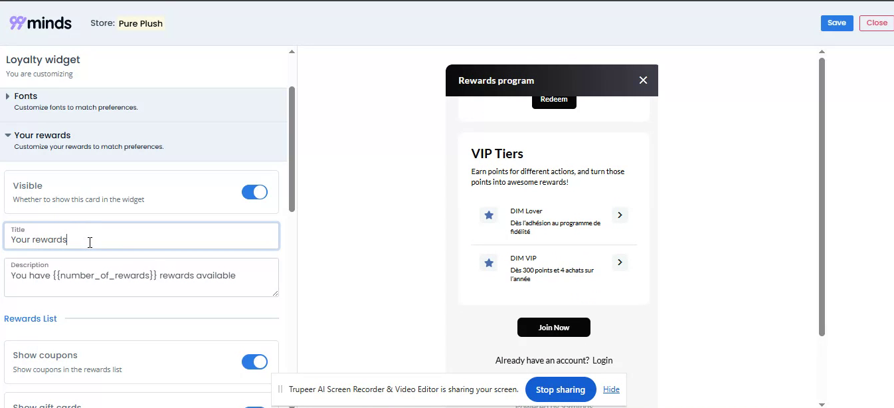Click the description text resize grip
Image resolution: width=894 pixels, height=408 pixels.
click(275, 292)
